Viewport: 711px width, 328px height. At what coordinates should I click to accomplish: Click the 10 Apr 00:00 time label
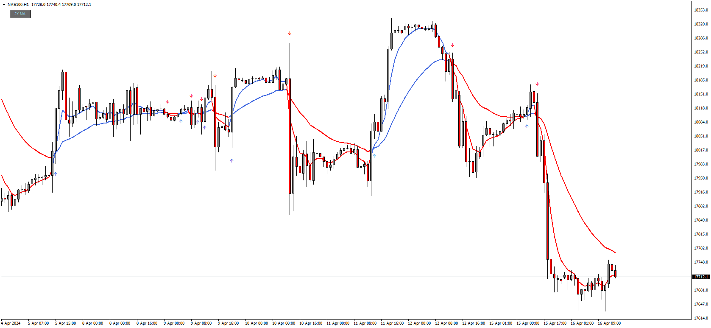click(256, 323)
